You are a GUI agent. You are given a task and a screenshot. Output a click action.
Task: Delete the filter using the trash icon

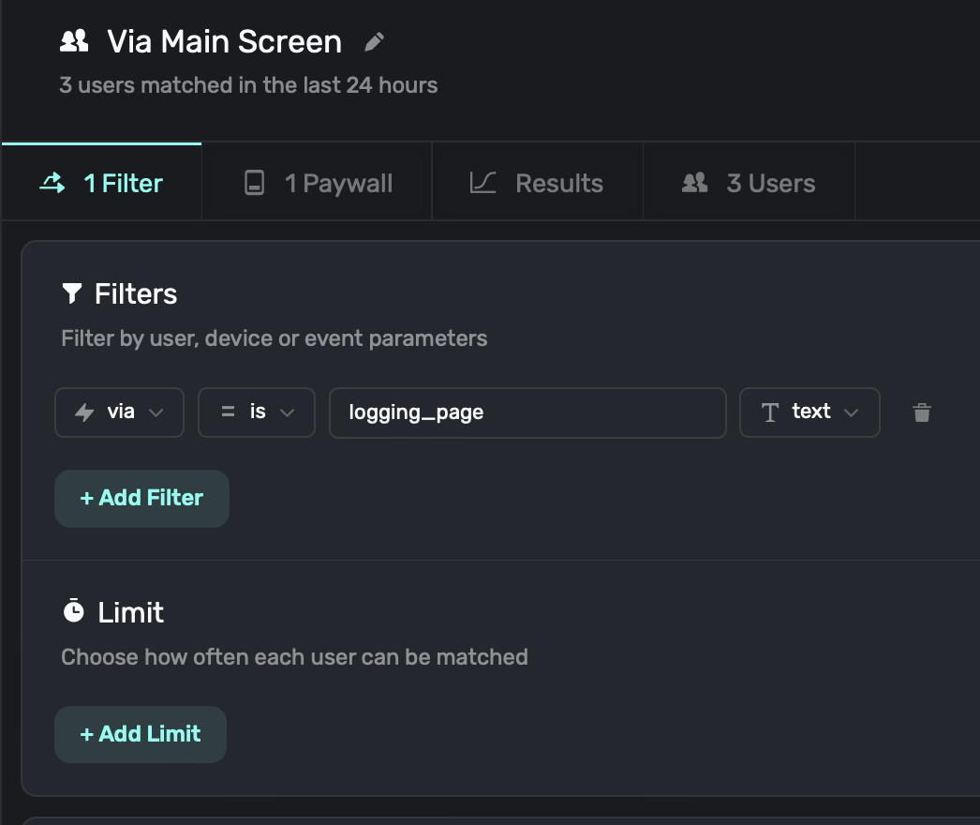pos(922,412)
